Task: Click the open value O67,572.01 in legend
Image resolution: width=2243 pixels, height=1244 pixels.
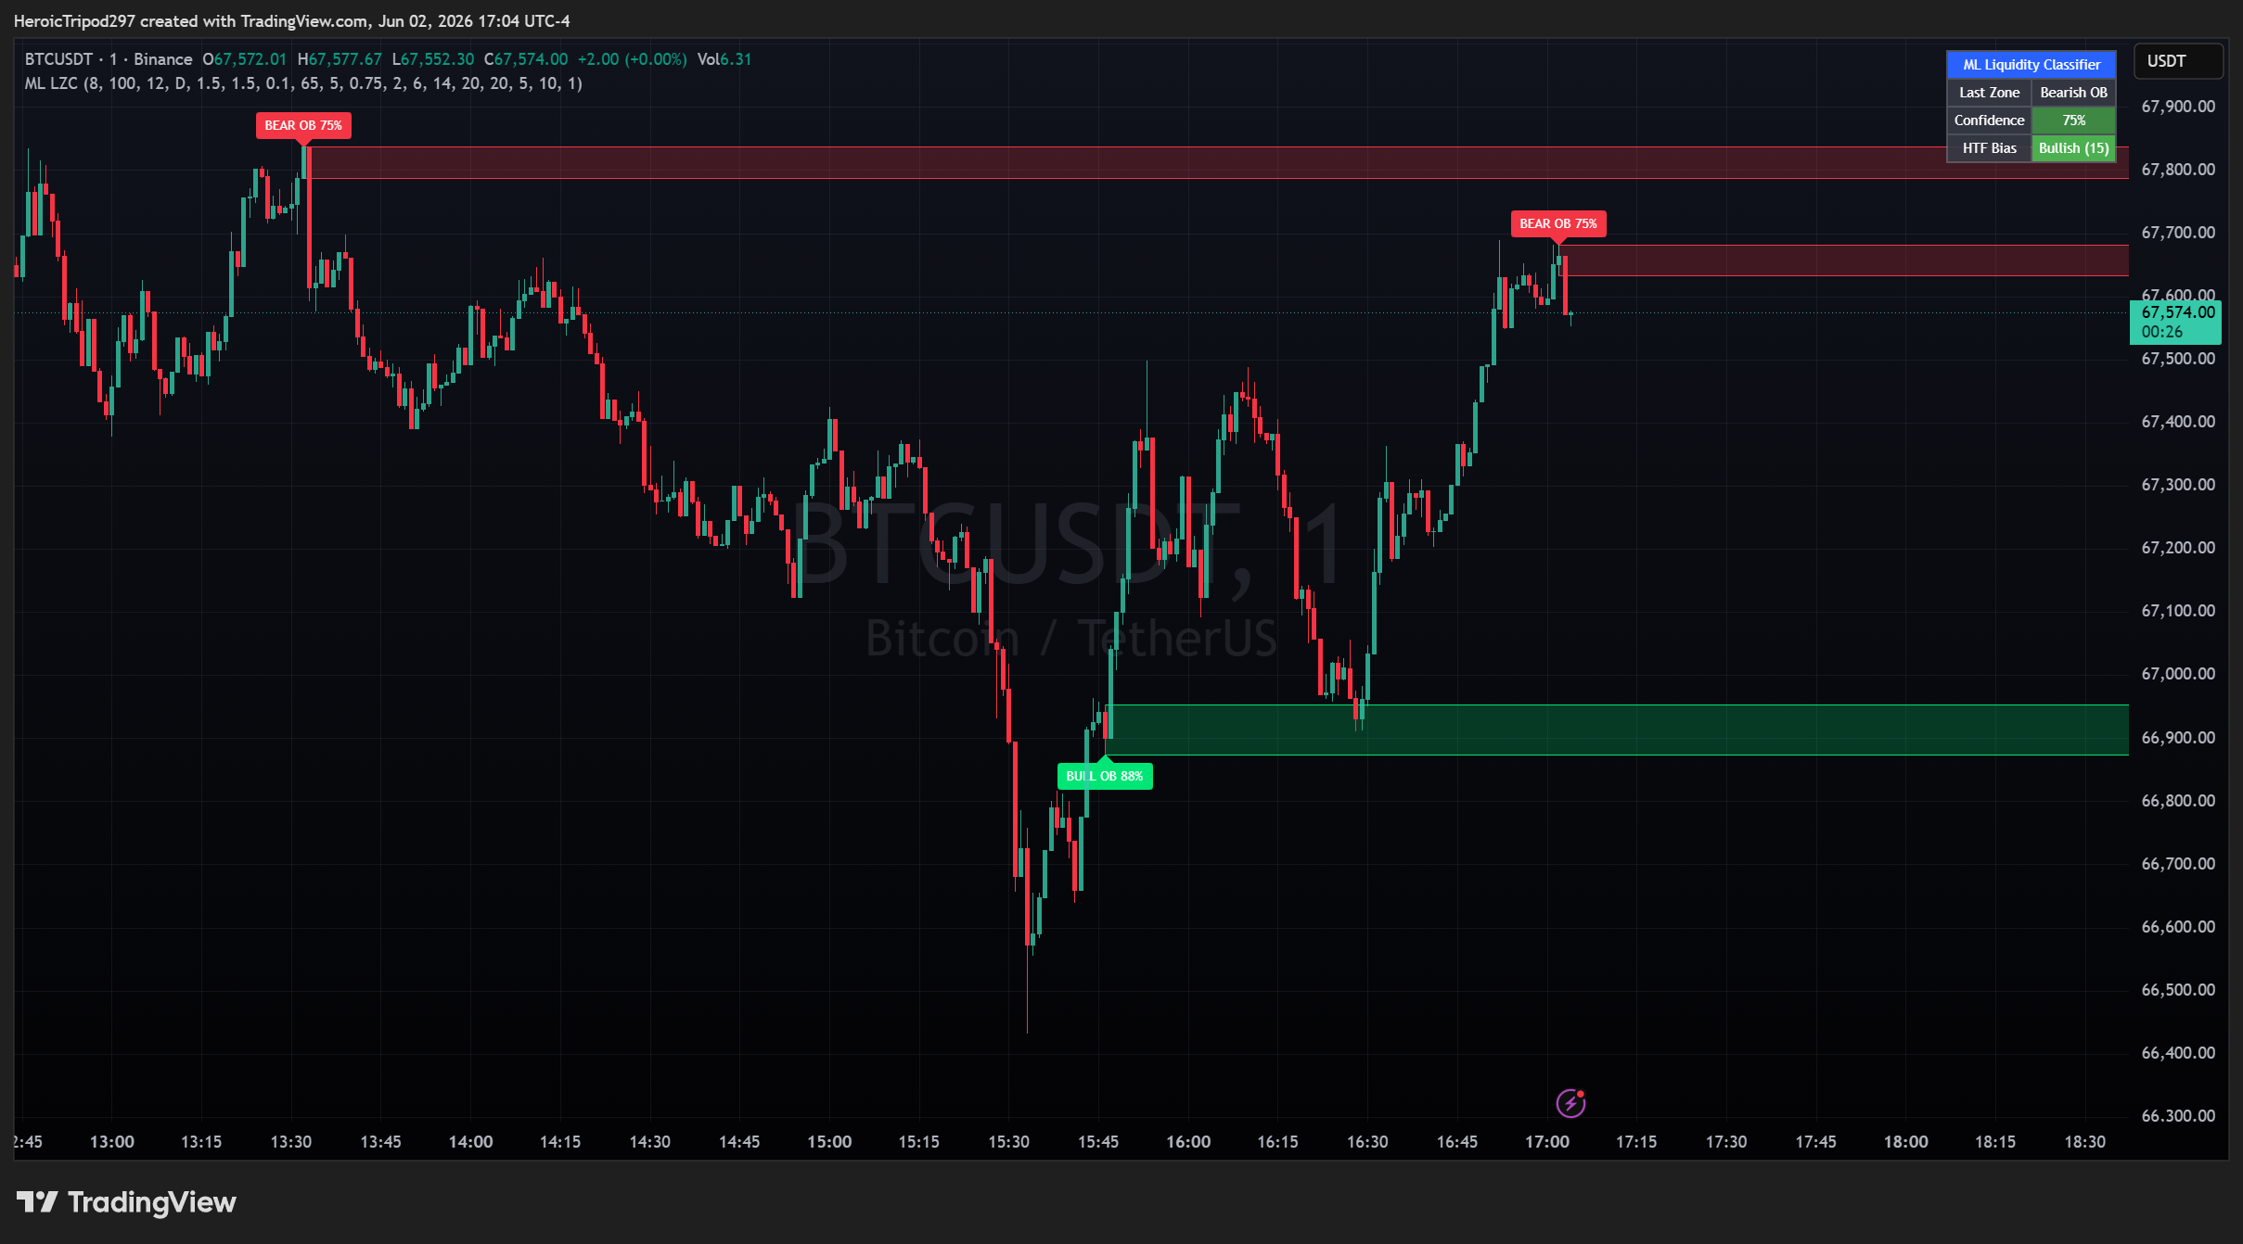Action: pos(245,59)
